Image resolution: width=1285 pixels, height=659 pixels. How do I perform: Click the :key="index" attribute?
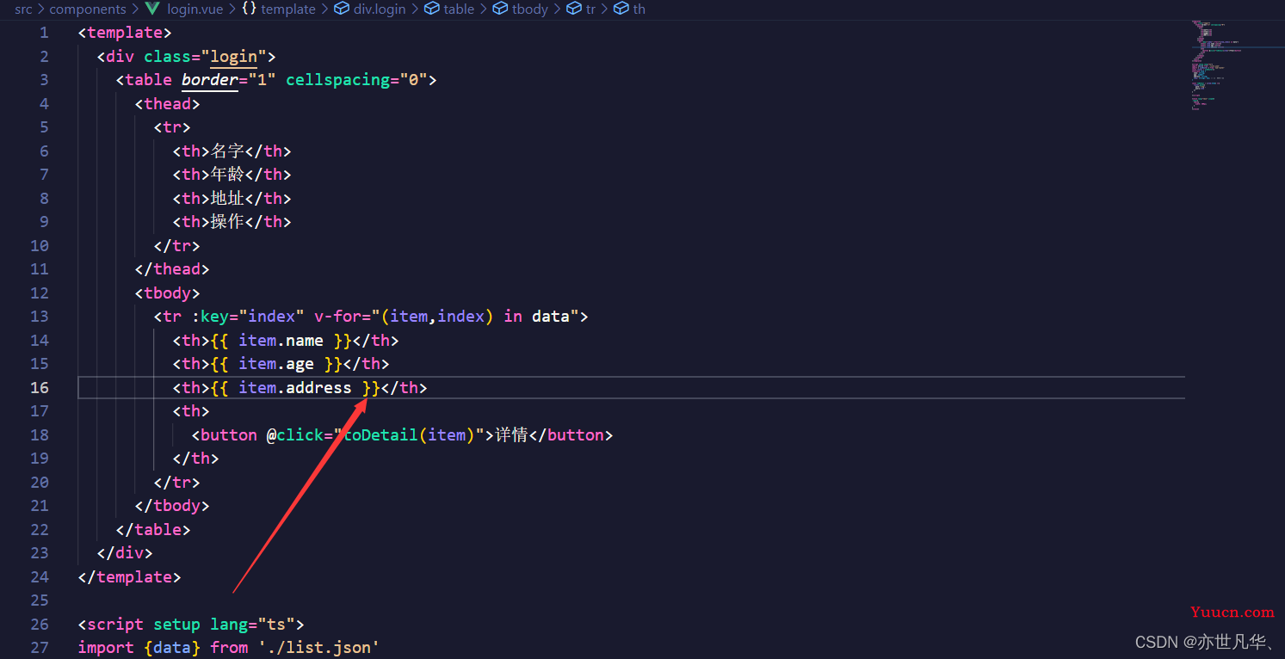(x=248, y=317)
